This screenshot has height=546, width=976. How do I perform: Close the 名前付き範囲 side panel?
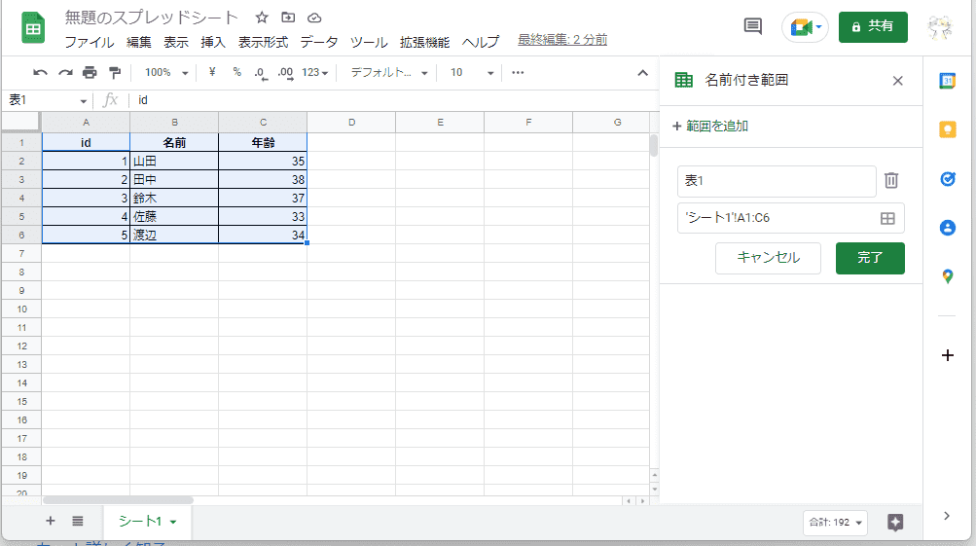click(x=897, y=81)
